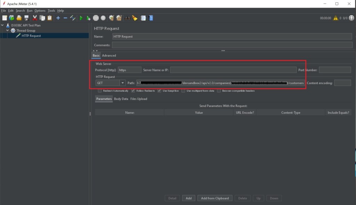Open the GET method dropdown

(122, 83)
